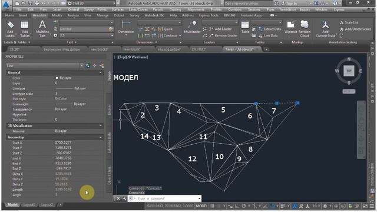Click the TOP face of the ViewCube
377x212 pixels.
(x=349, y=71)
